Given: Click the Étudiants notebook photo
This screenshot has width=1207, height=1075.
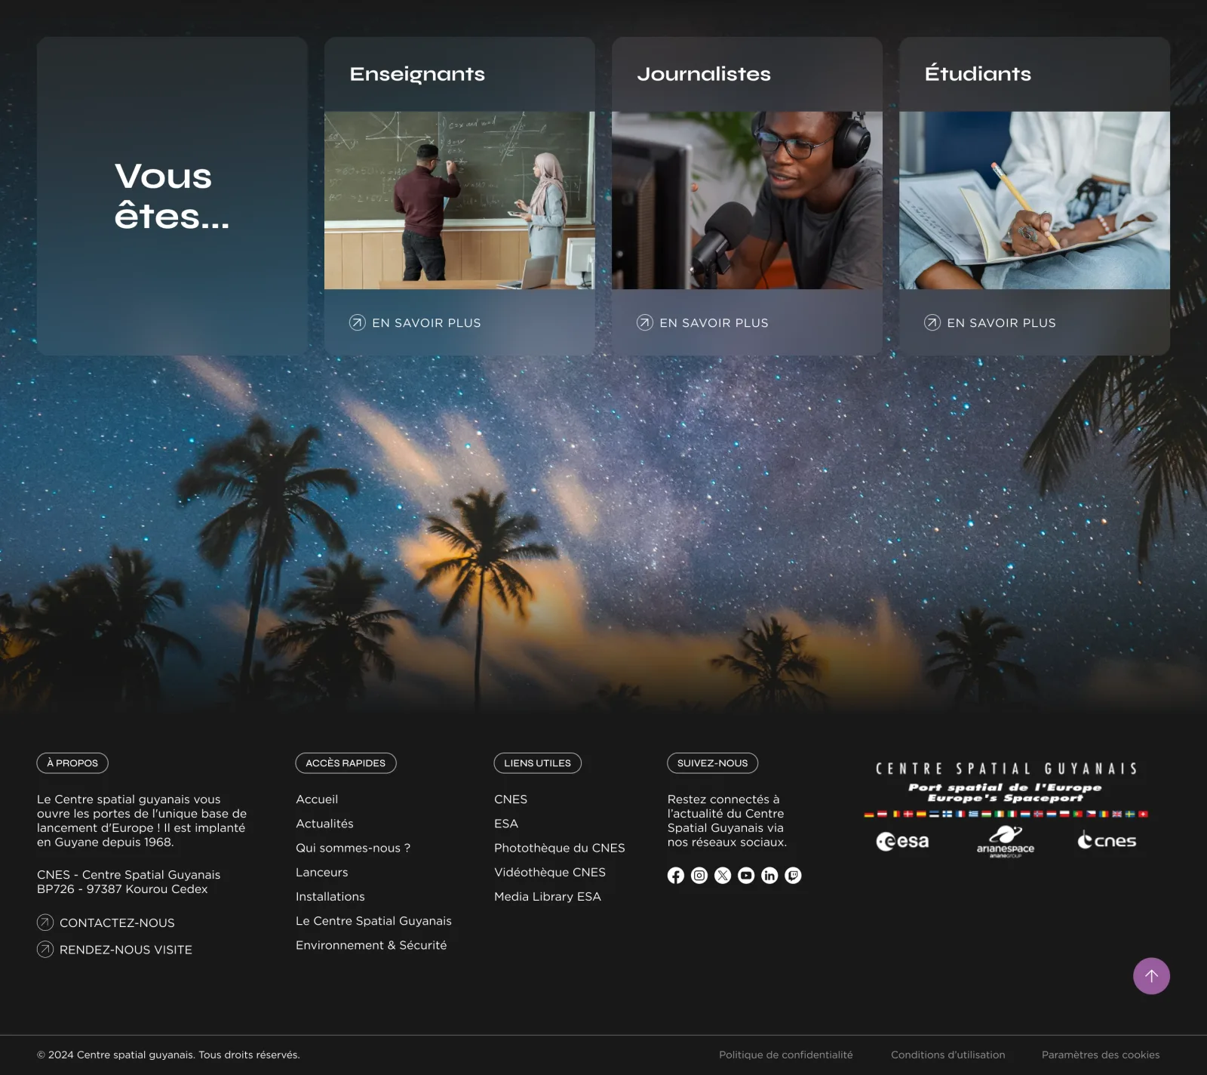Looking at the screenshot, I should coord(1034,200).
